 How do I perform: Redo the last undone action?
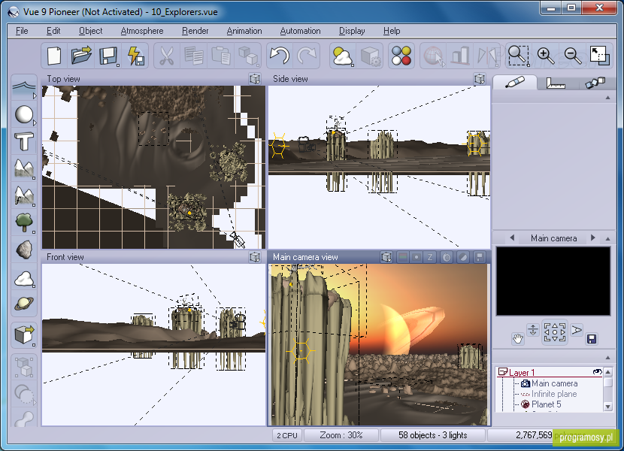click(307, 56)
